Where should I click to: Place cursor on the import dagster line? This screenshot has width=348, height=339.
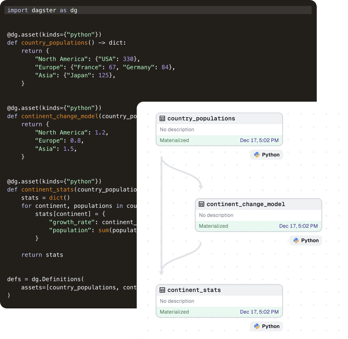click(x=42, y=10)
